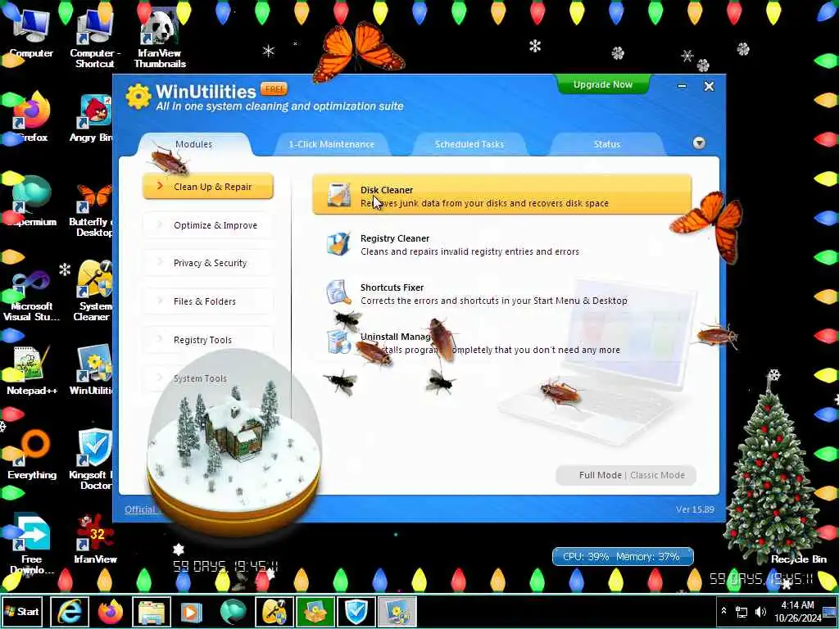Click the FREE badge next to WinUtilities
The width and height of the screenshot is (839, 629).
274,88
